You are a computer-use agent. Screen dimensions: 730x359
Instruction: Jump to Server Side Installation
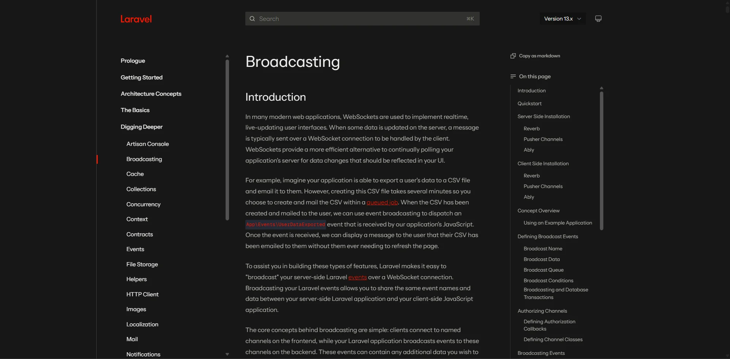click(544, 117)
